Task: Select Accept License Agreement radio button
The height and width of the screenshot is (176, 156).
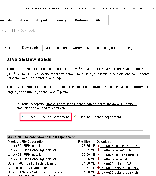Action: [24, 117]
